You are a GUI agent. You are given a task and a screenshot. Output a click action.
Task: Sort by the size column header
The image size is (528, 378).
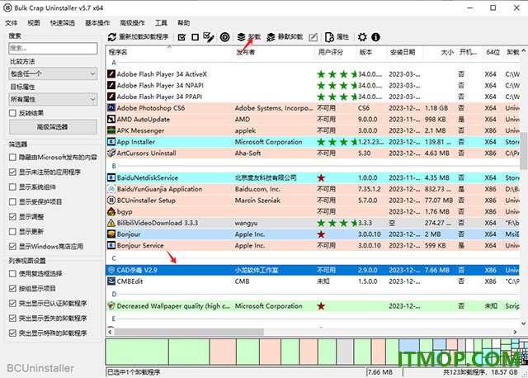click(440, 52)
